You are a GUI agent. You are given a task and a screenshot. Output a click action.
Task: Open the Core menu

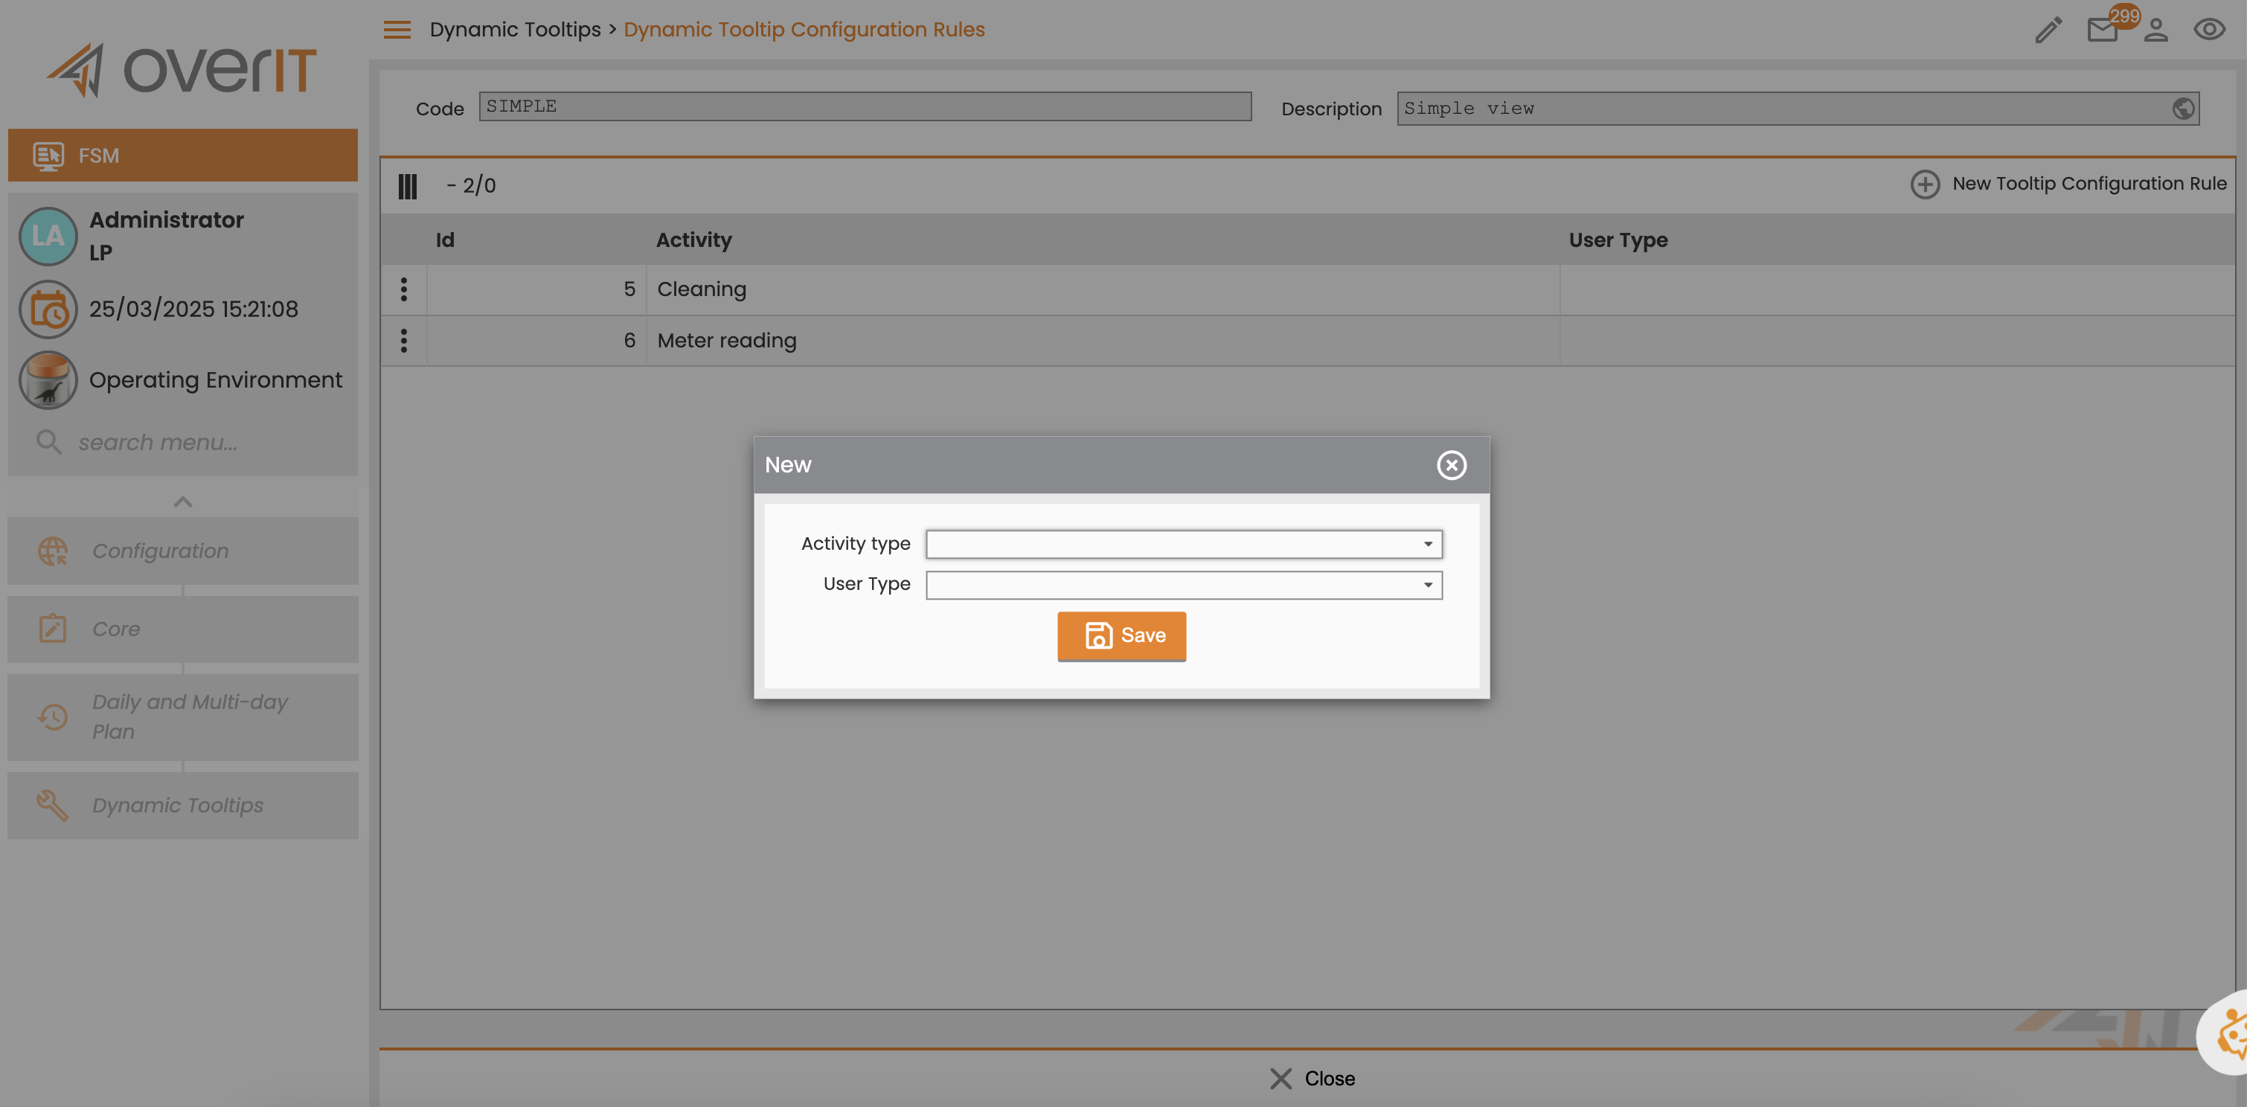(182, 629)
